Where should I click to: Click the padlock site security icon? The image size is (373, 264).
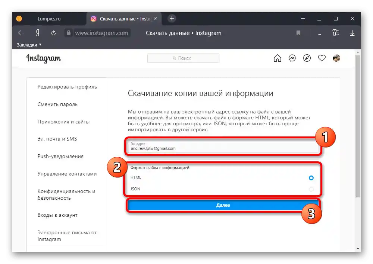(x=69, y=33)
